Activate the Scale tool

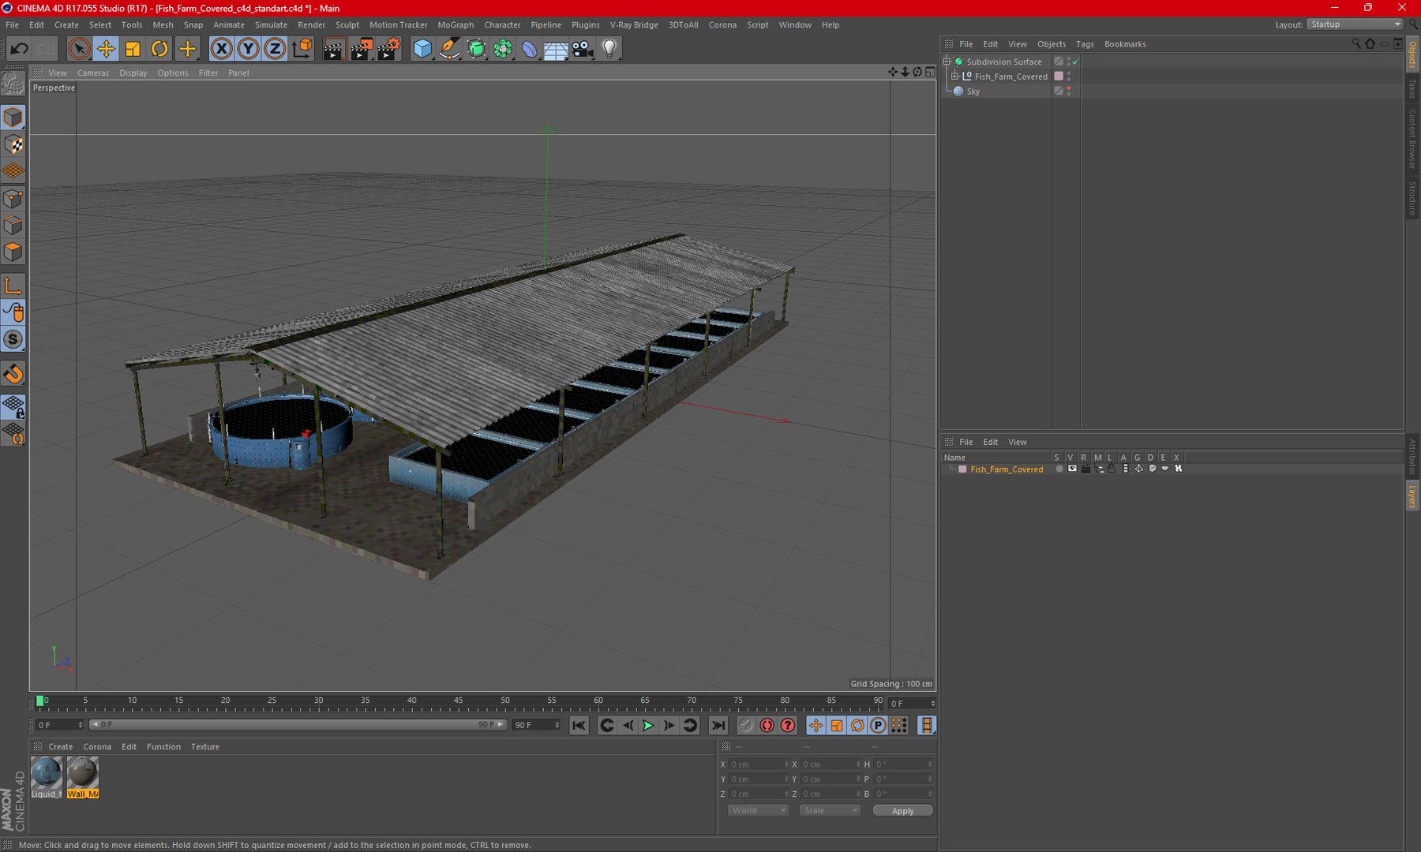point(133,49)
